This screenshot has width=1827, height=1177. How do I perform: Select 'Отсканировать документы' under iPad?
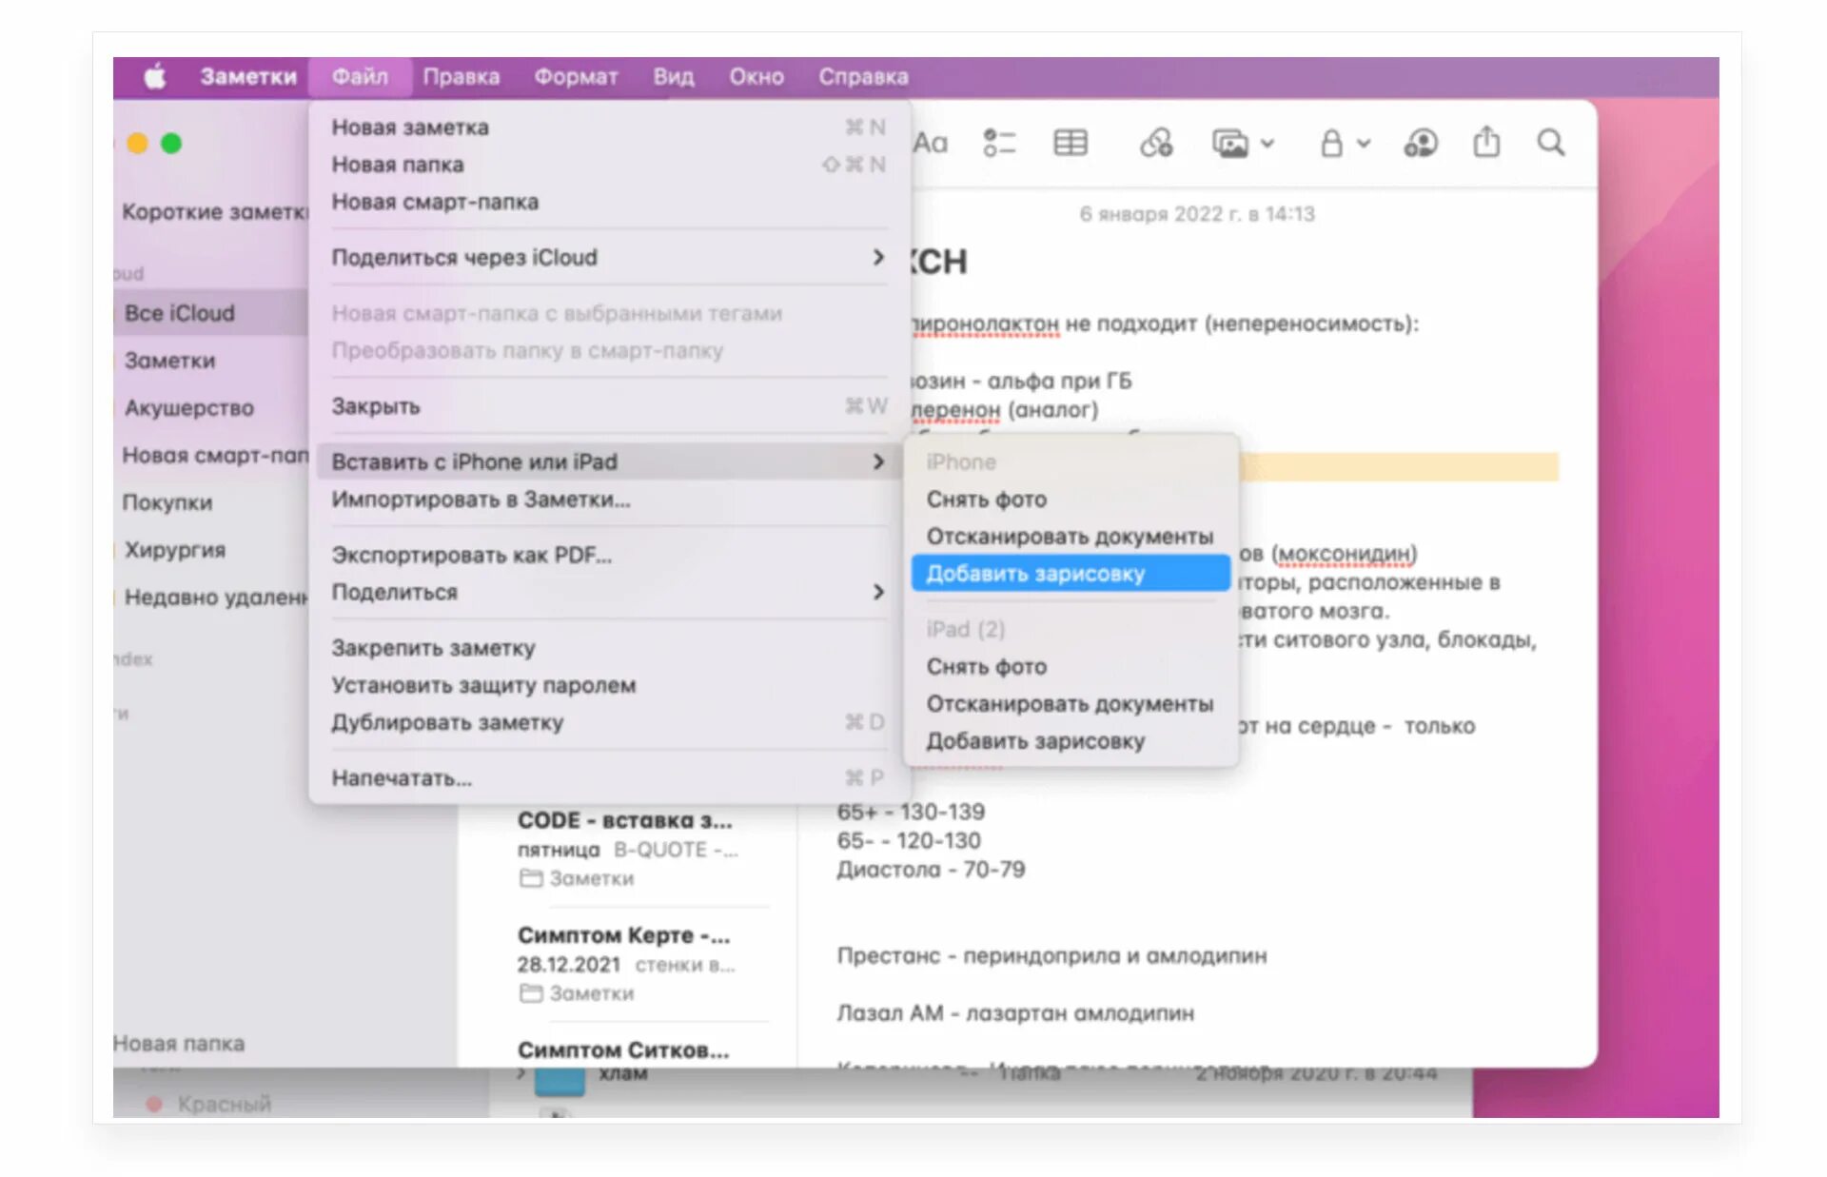(1070, 704)
